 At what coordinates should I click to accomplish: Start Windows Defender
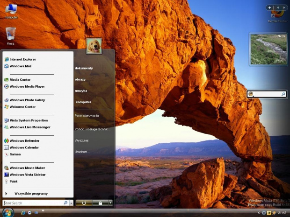(x=22, y=141)
